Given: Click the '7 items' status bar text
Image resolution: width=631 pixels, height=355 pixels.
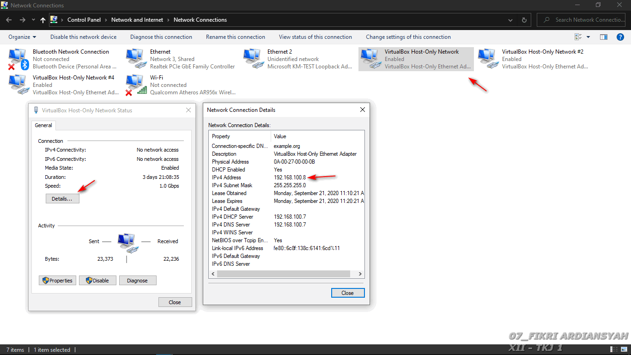Looking at the screenshot, I should (15, 350).
